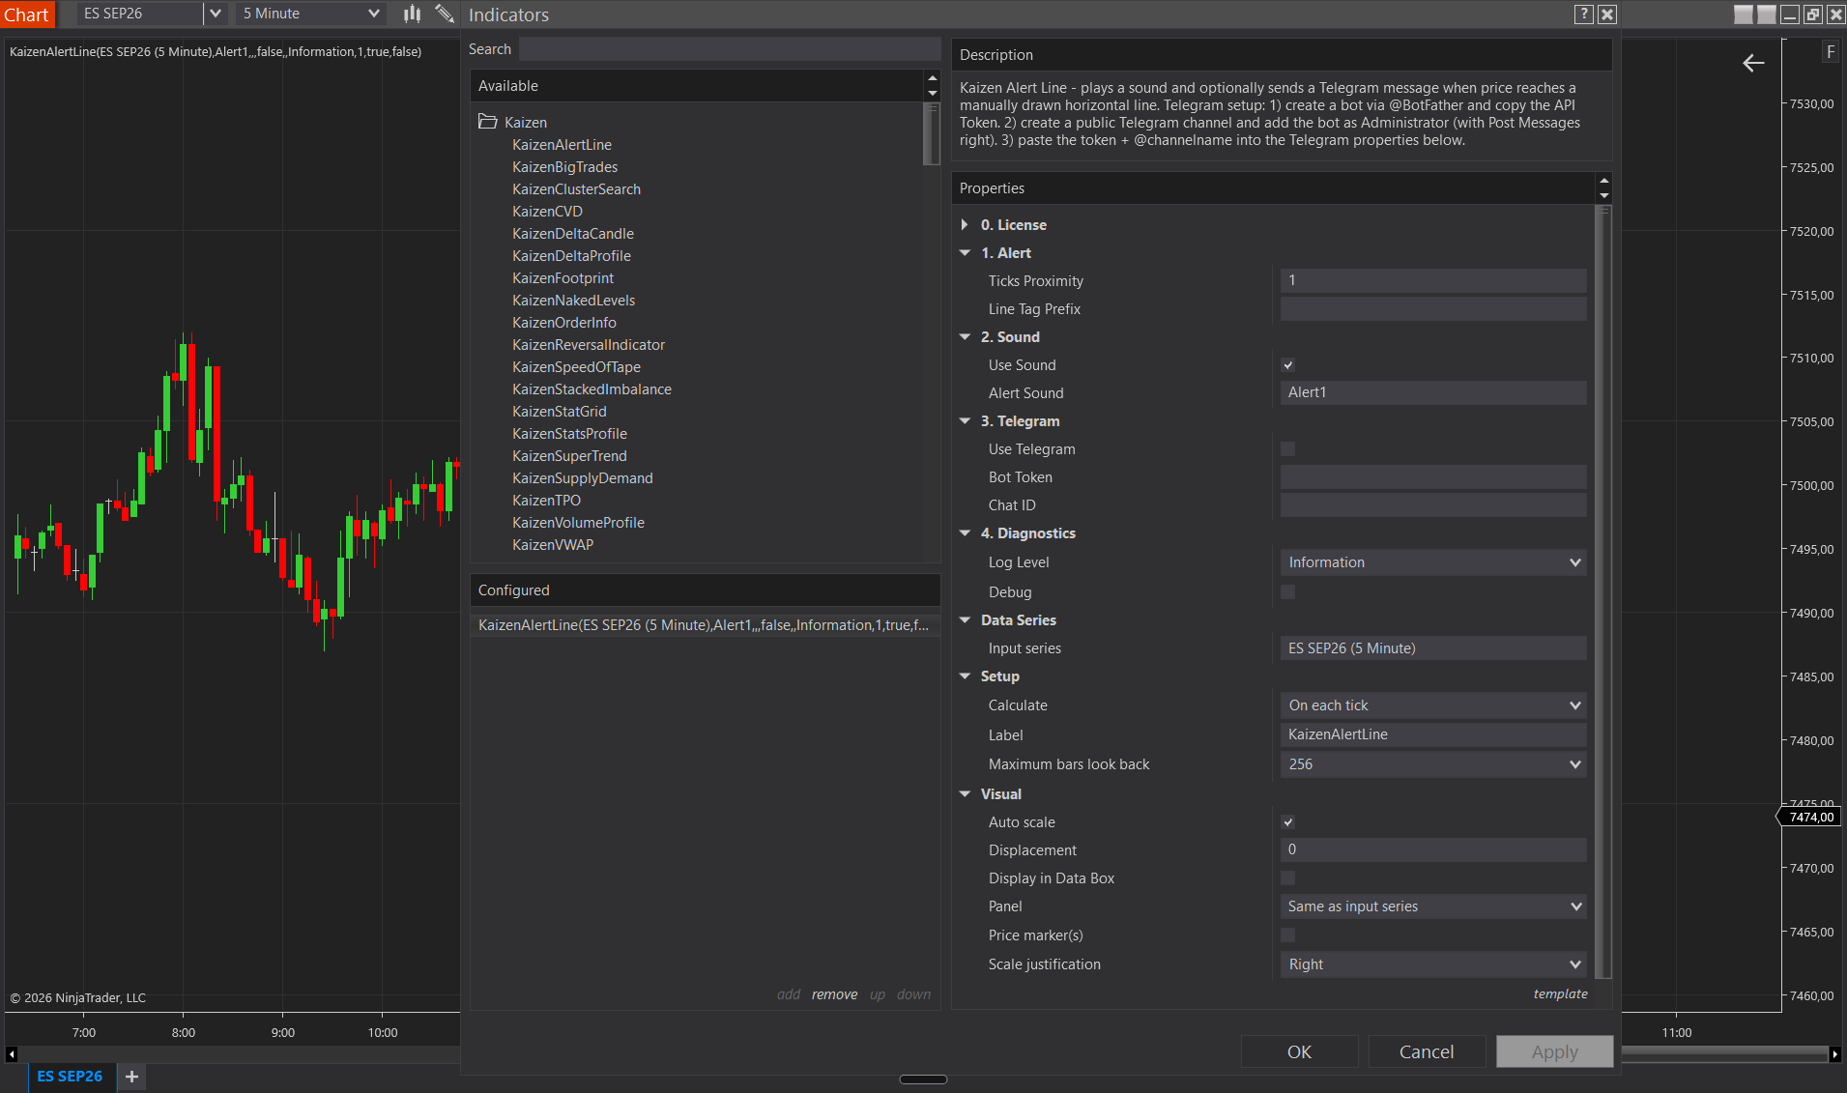Enable Display in Data Box checkbox
This screenshot has width=1847, height=1093.
pos(1287,878)
